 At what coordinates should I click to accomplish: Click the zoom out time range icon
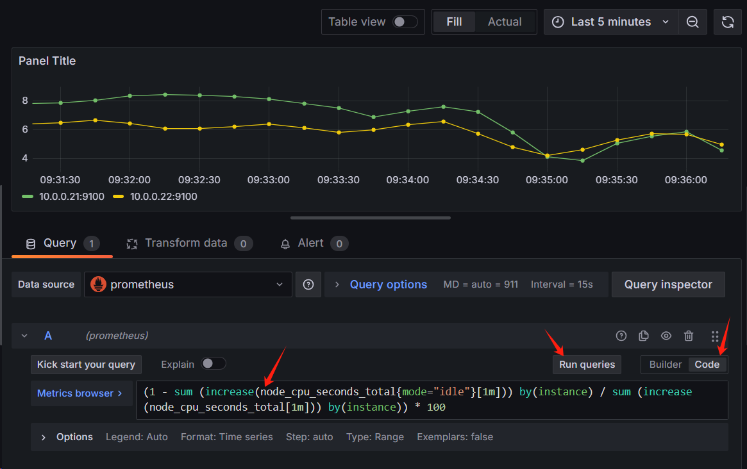click(692, 22)
